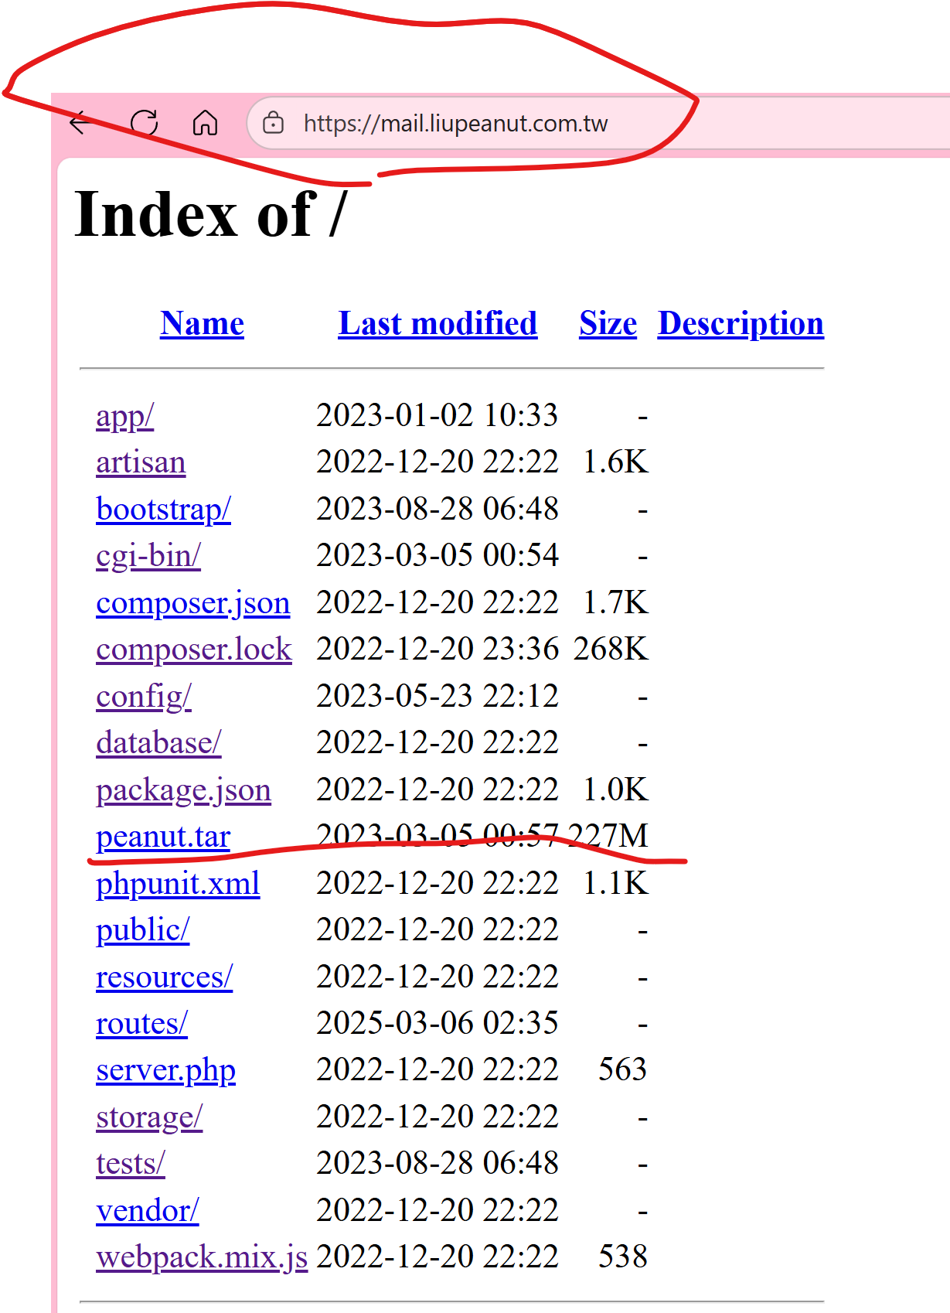Open the cgi-bin/ directory
This screenshot has height=1313, width=950.
(148, 555)
